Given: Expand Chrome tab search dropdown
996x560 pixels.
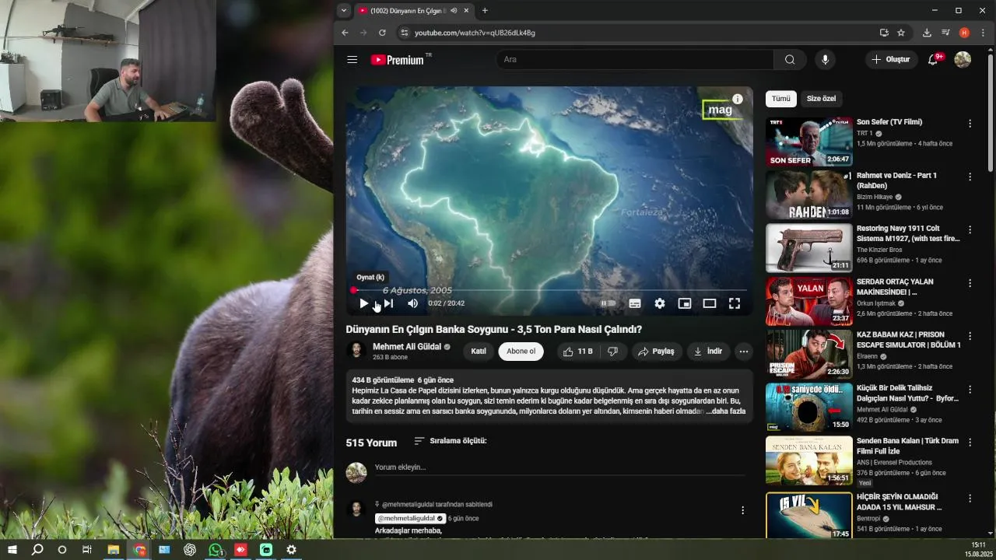Looking at the screenshot, I should click(x=344, y=11).
